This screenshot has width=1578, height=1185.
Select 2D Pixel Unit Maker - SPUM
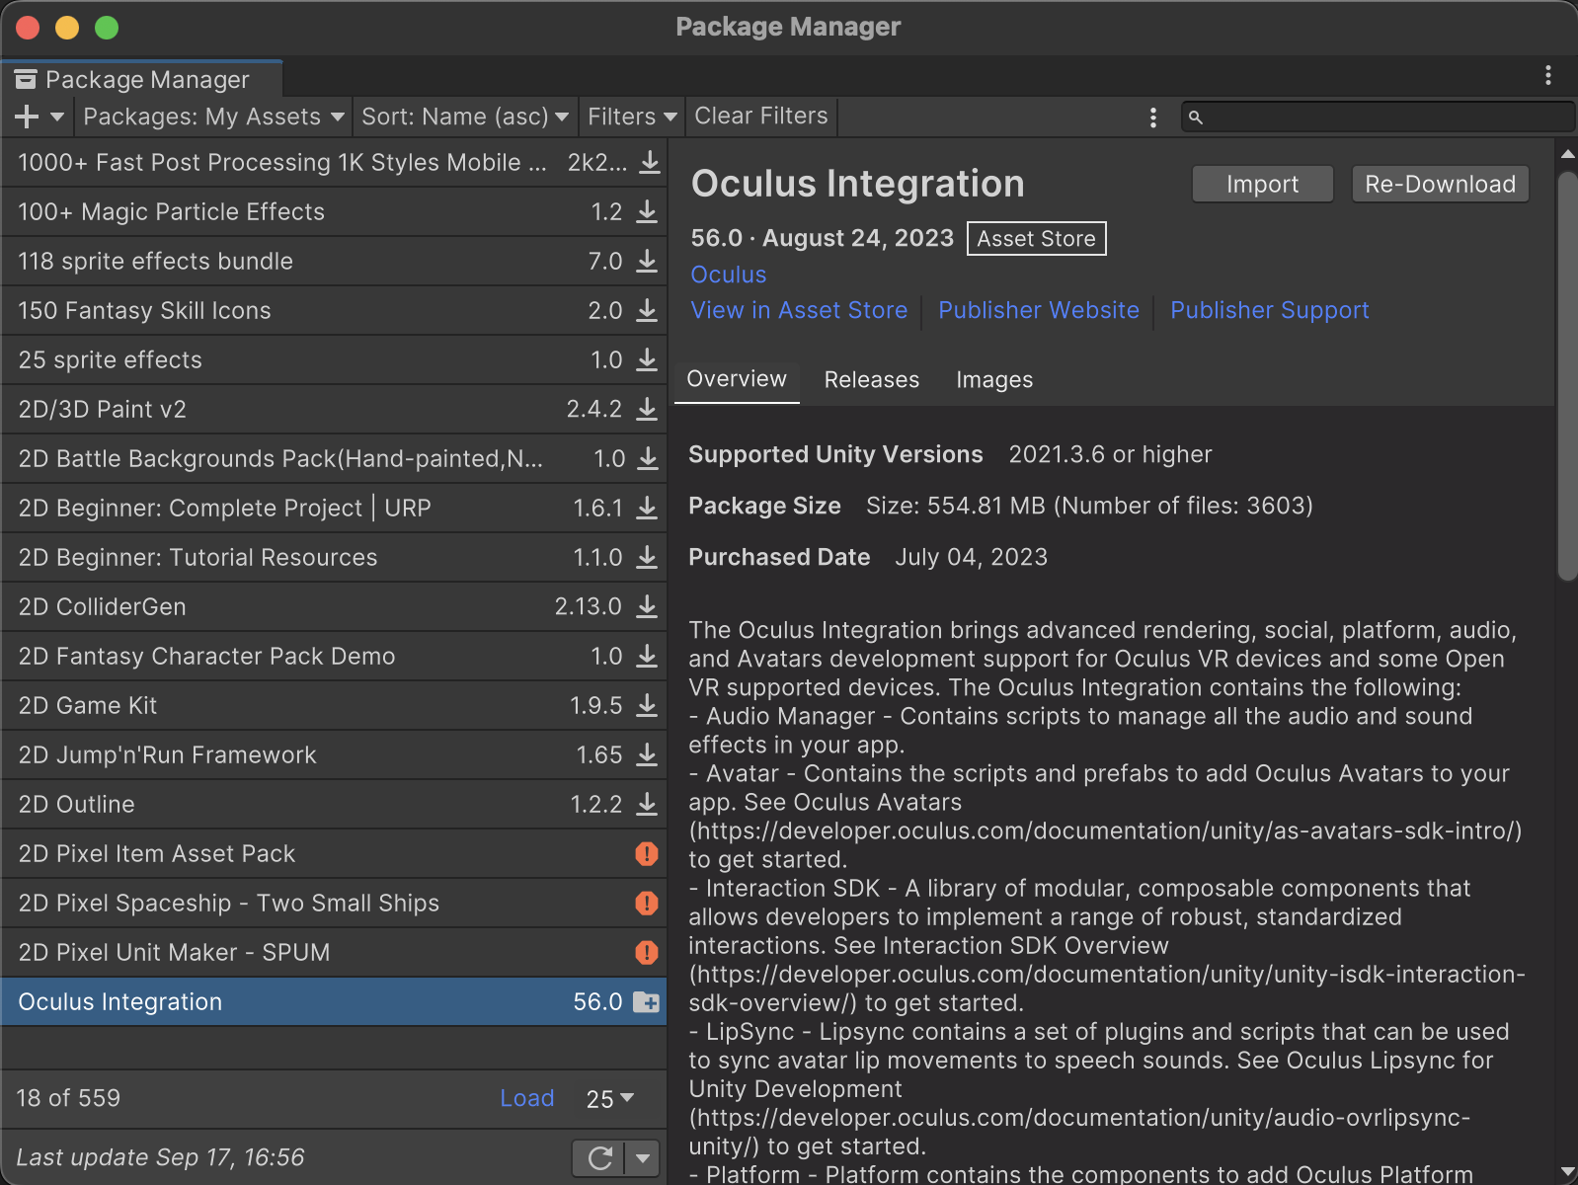click(x=334, y=952)
